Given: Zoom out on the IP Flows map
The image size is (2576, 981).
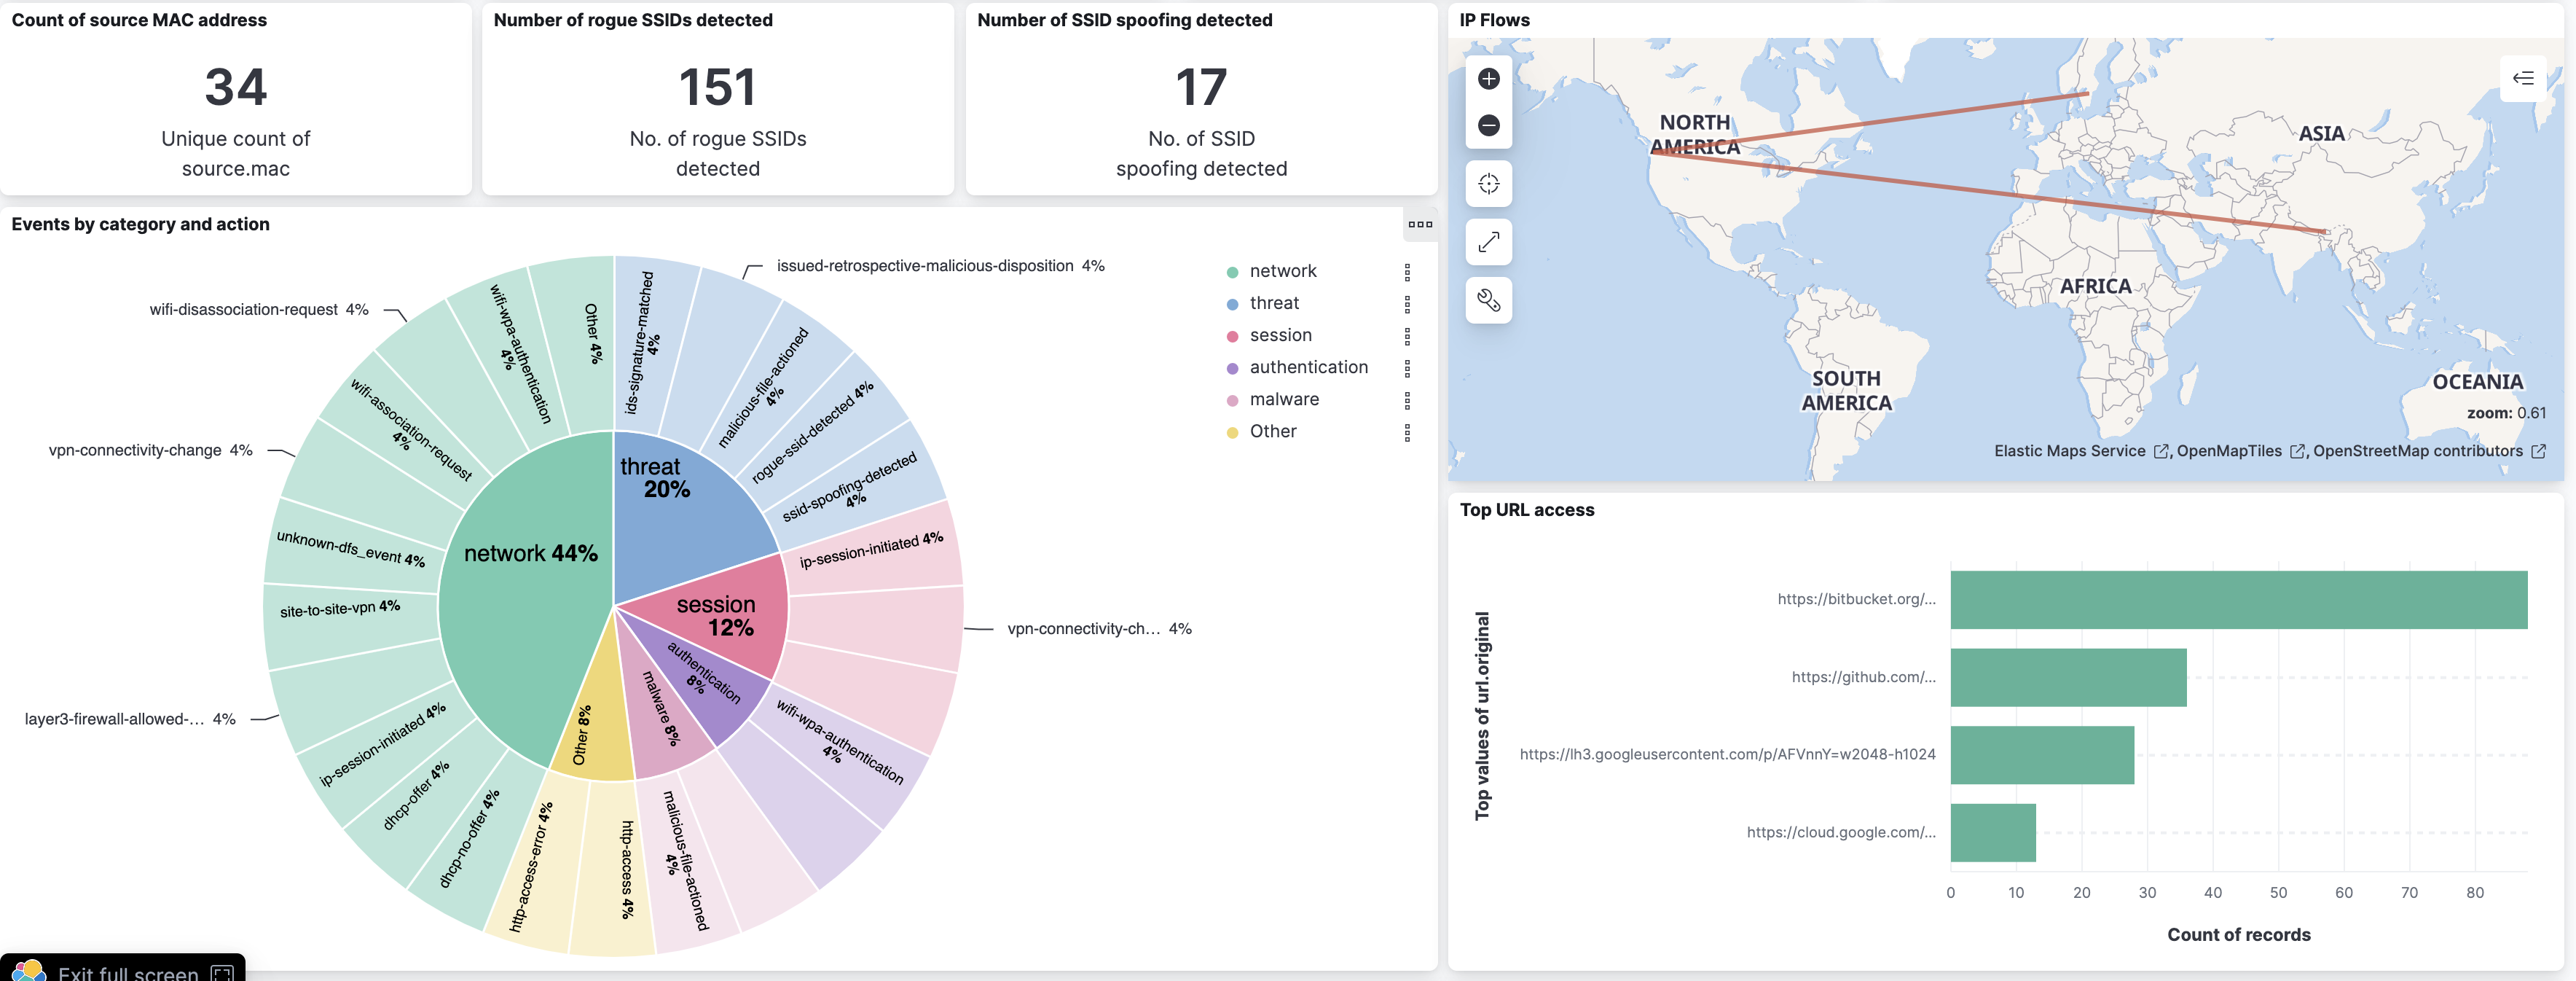Looking at the screenshot, I should pyautogui.click(x=1489, y=125).
